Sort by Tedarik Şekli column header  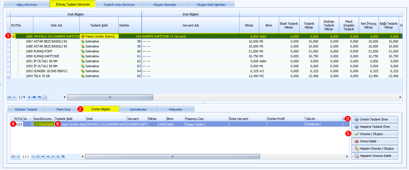point(99,25)
